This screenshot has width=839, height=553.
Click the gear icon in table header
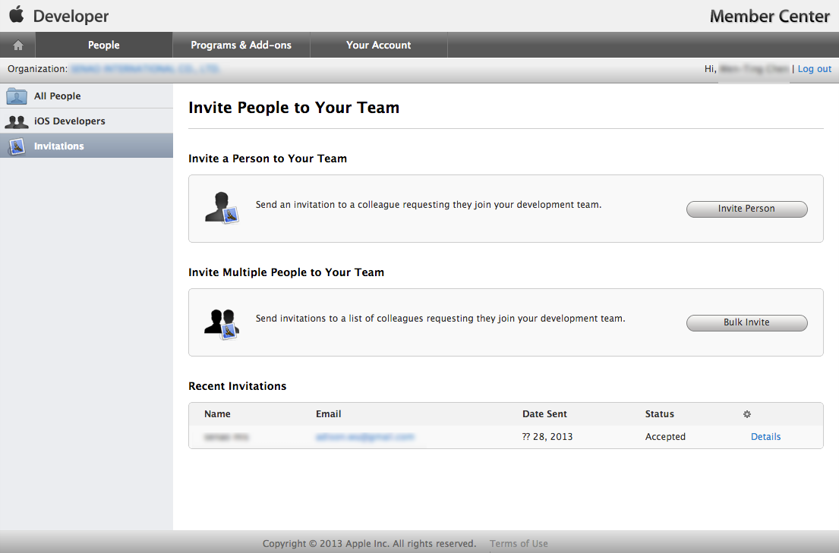point(747,414)
